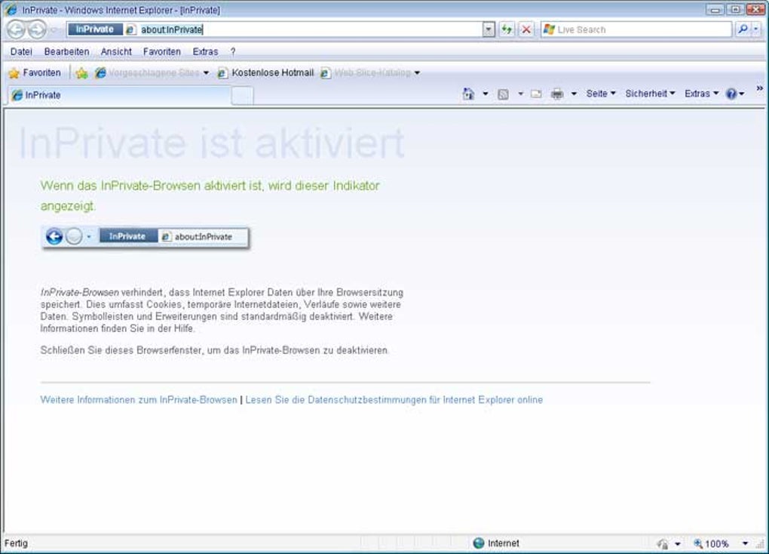Show more command bar items chevron
Image resolution: width=769 pixels, height=554 pixels.
[x=759, y=88]
